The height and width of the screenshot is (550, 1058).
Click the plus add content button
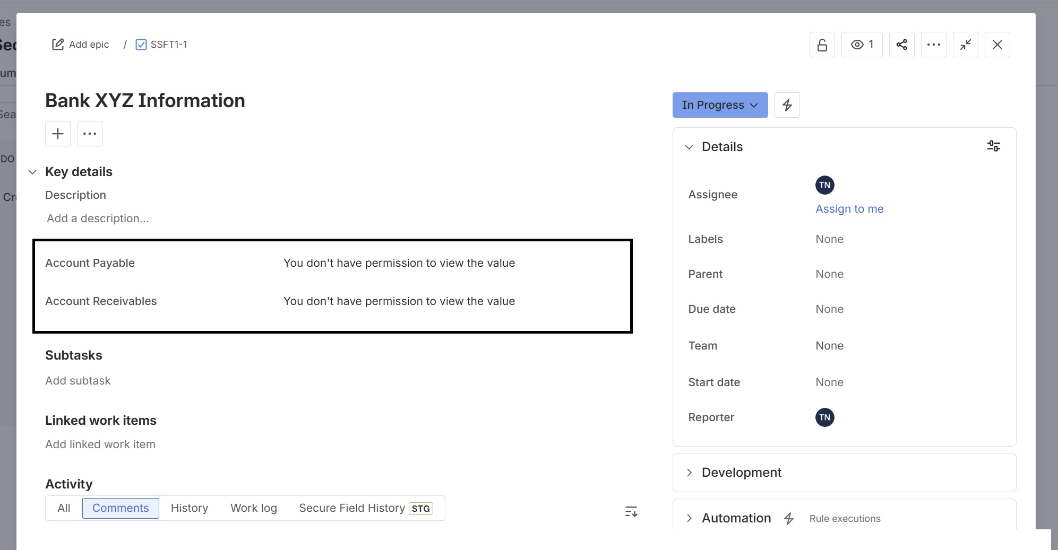coord(58,134)
